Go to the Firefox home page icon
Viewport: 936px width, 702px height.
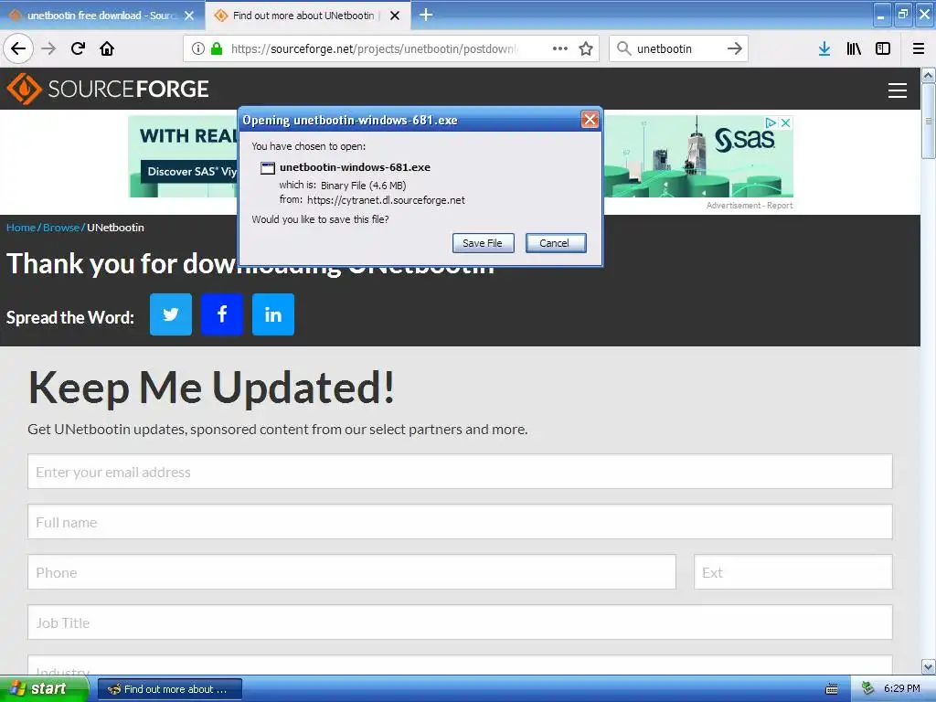107,48
